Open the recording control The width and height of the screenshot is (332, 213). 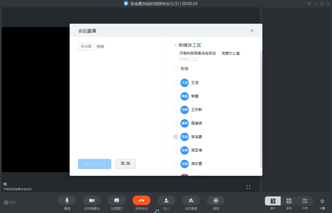click(x=215, y=200)
